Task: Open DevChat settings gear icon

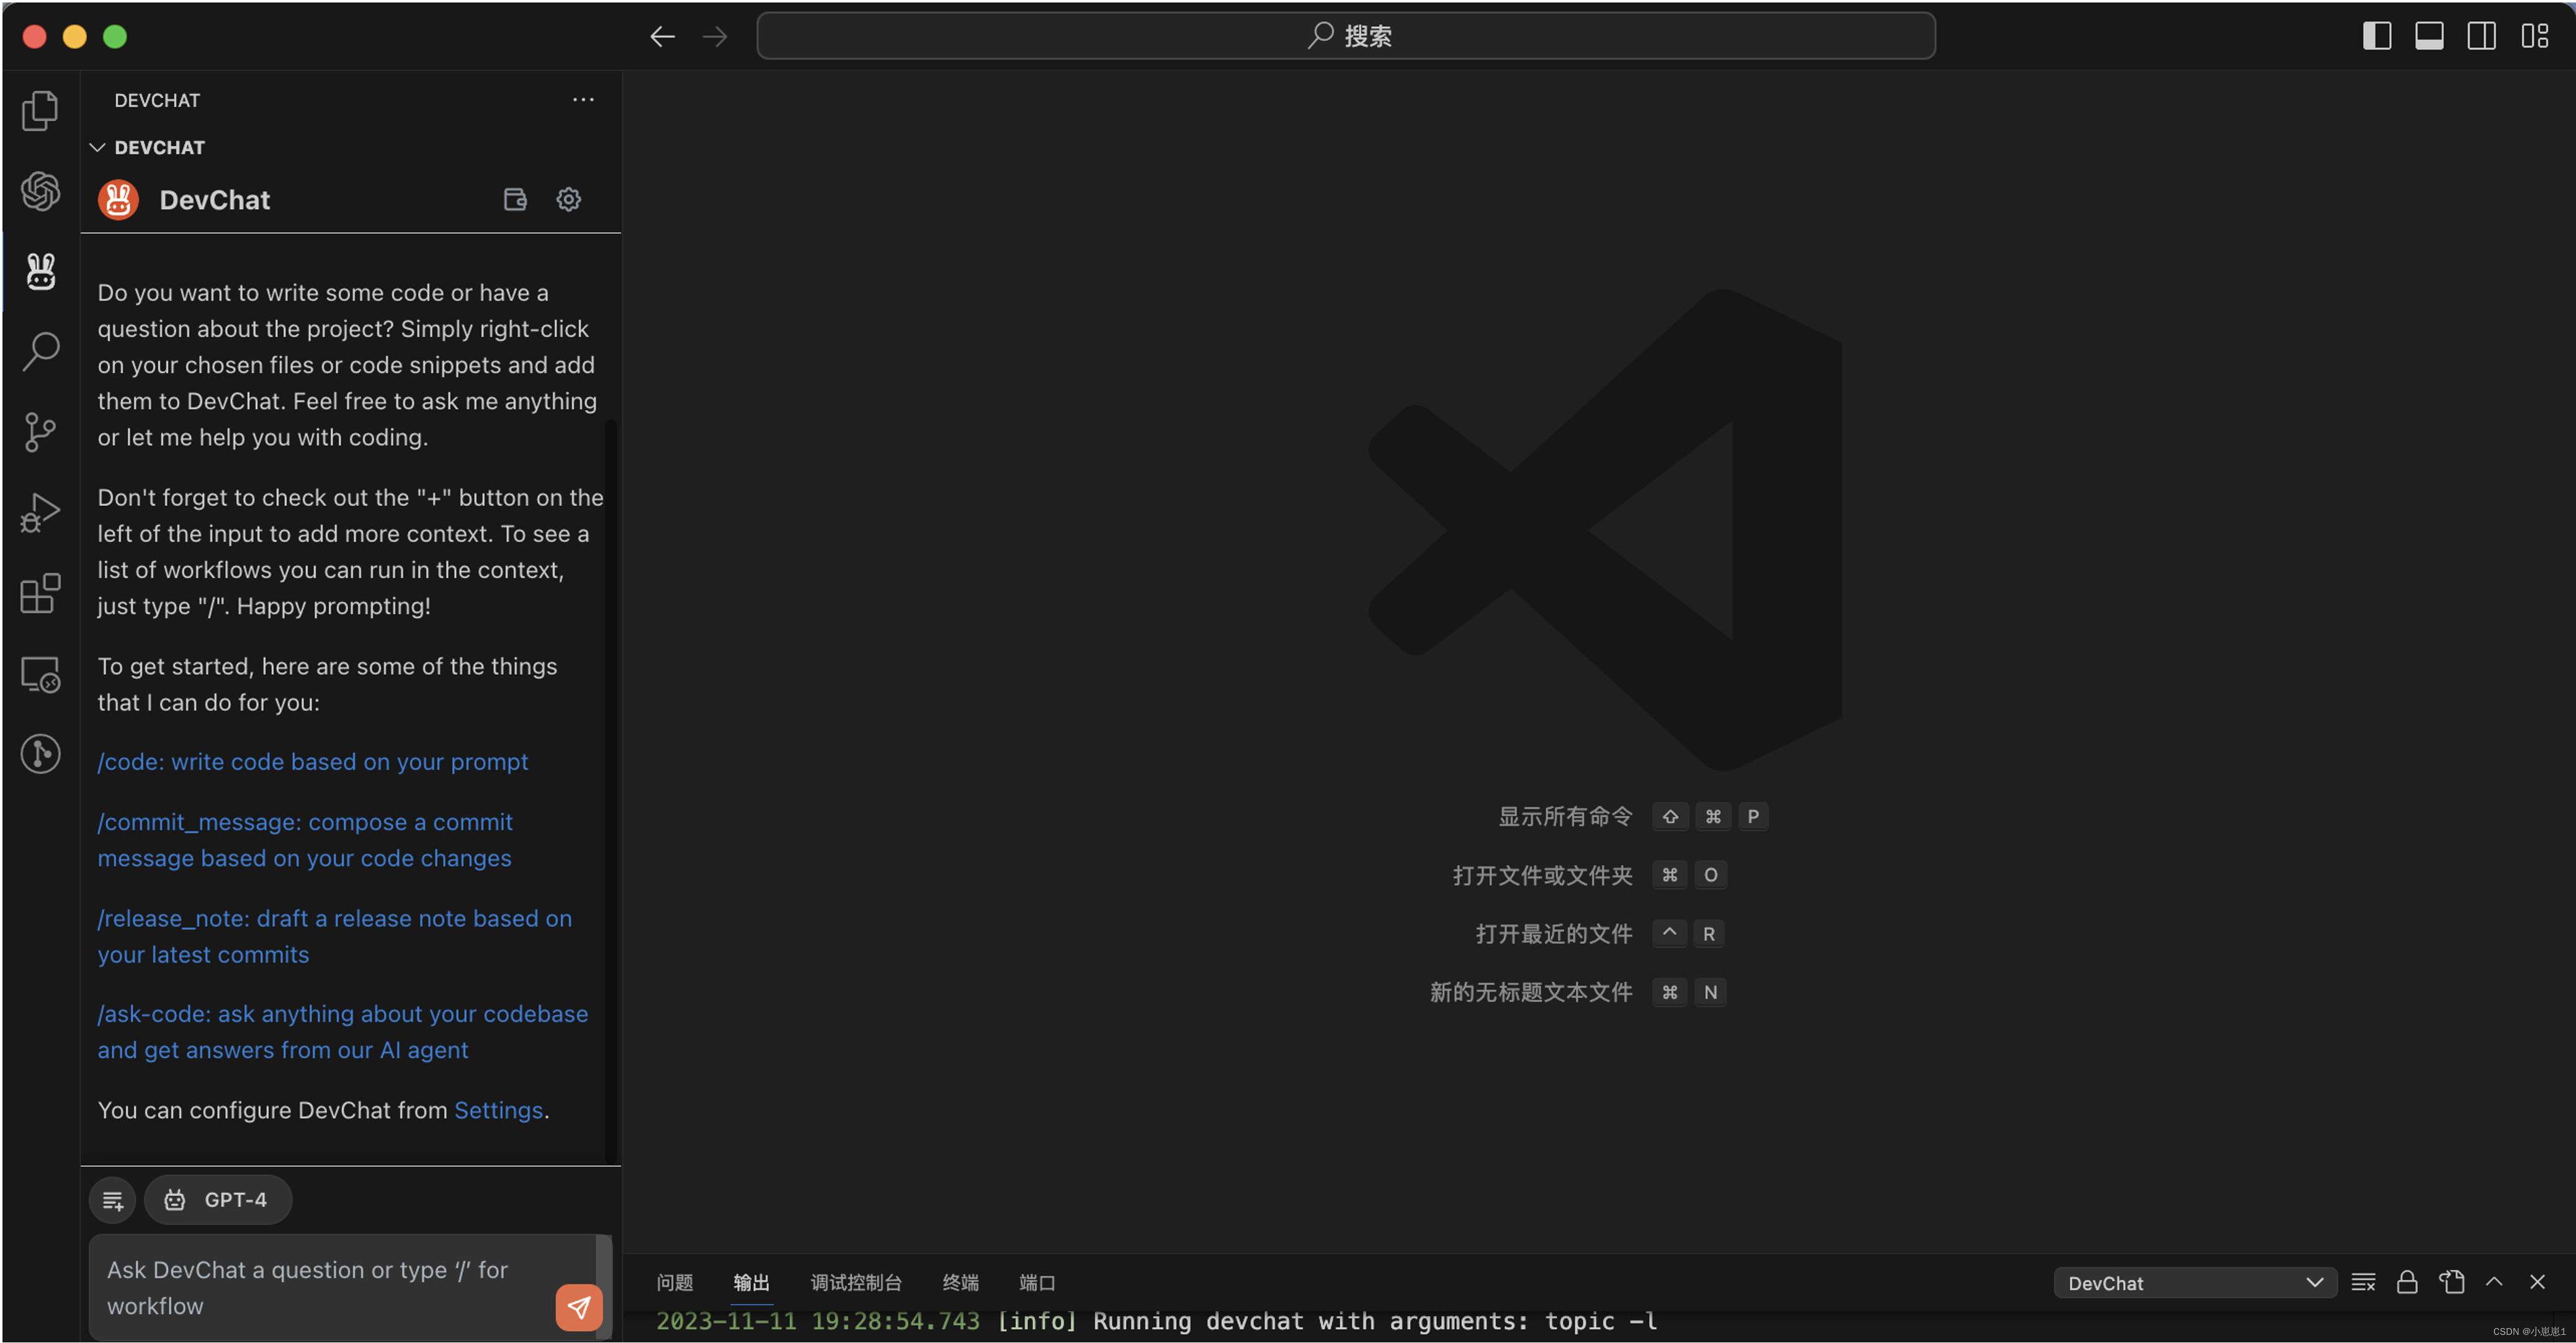Action: [568, 199]
